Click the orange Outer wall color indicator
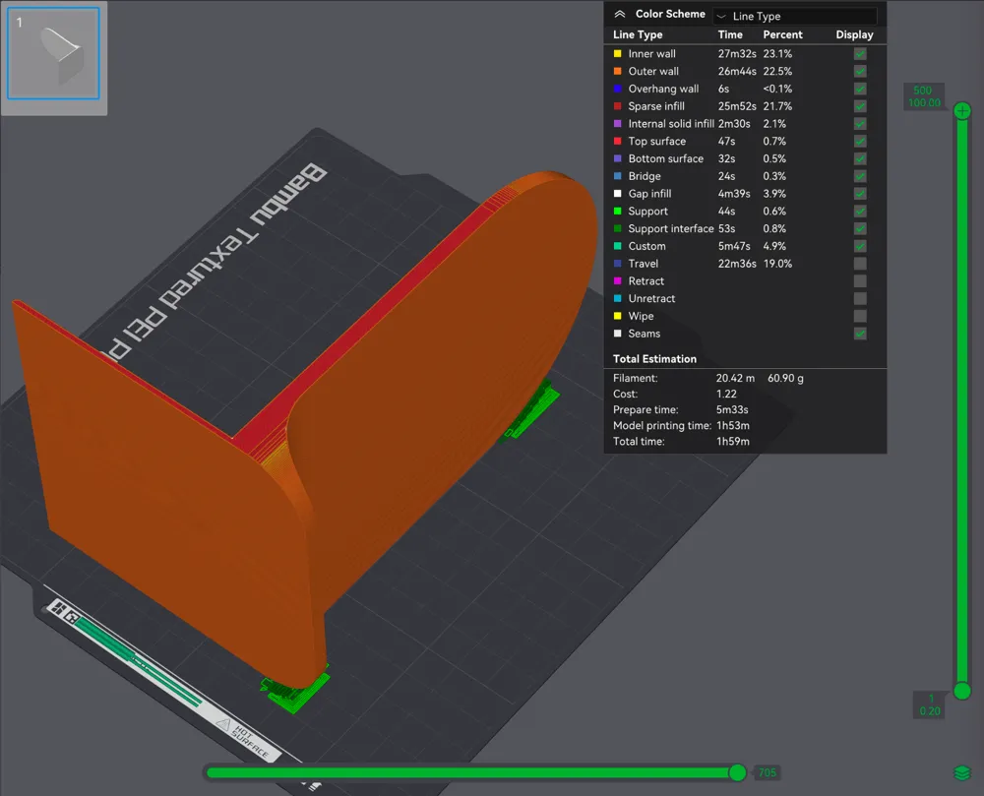Viewport: 984px width, 796px height. click(x=617, y=71)
